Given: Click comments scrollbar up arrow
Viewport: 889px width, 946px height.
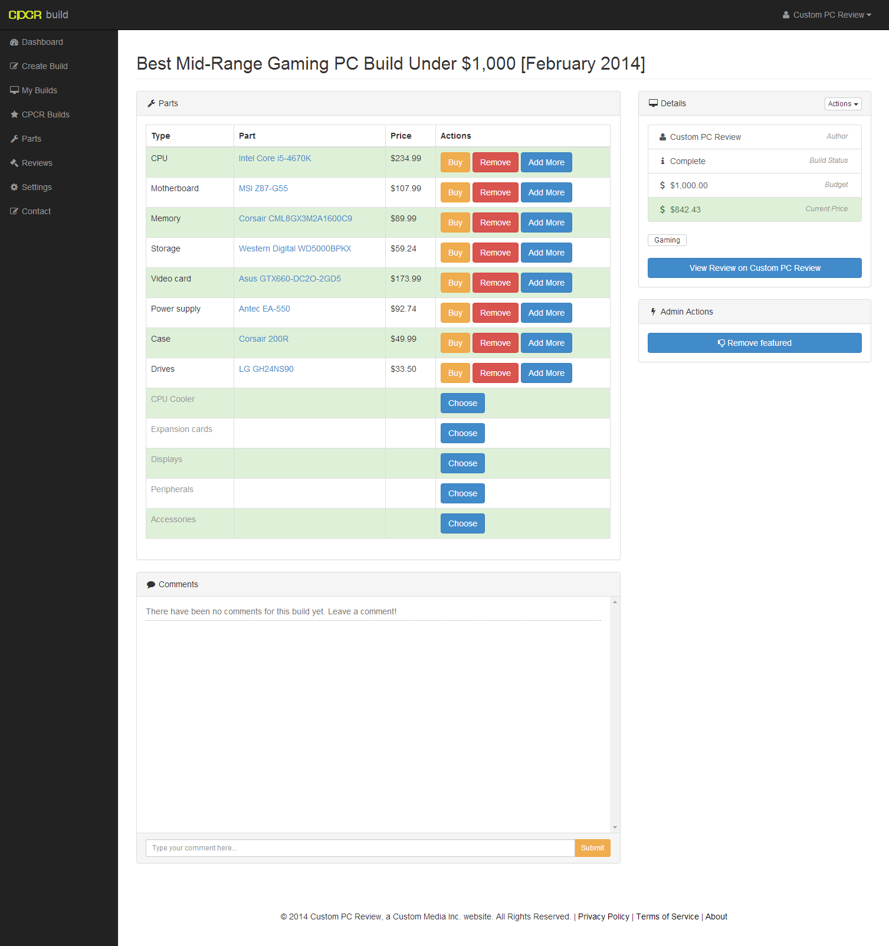Looking at the screenshot, I should [x=615, y=602].
